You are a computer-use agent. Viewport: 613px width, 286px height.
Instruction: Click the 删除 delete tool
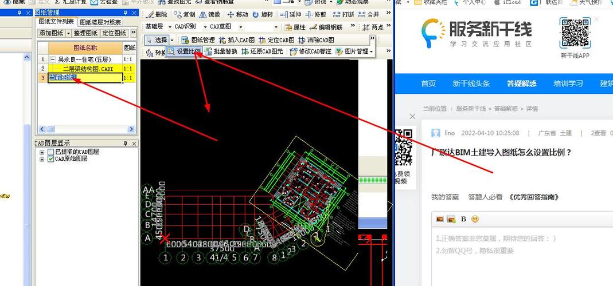pyautogui.click(x=157, y=14)
